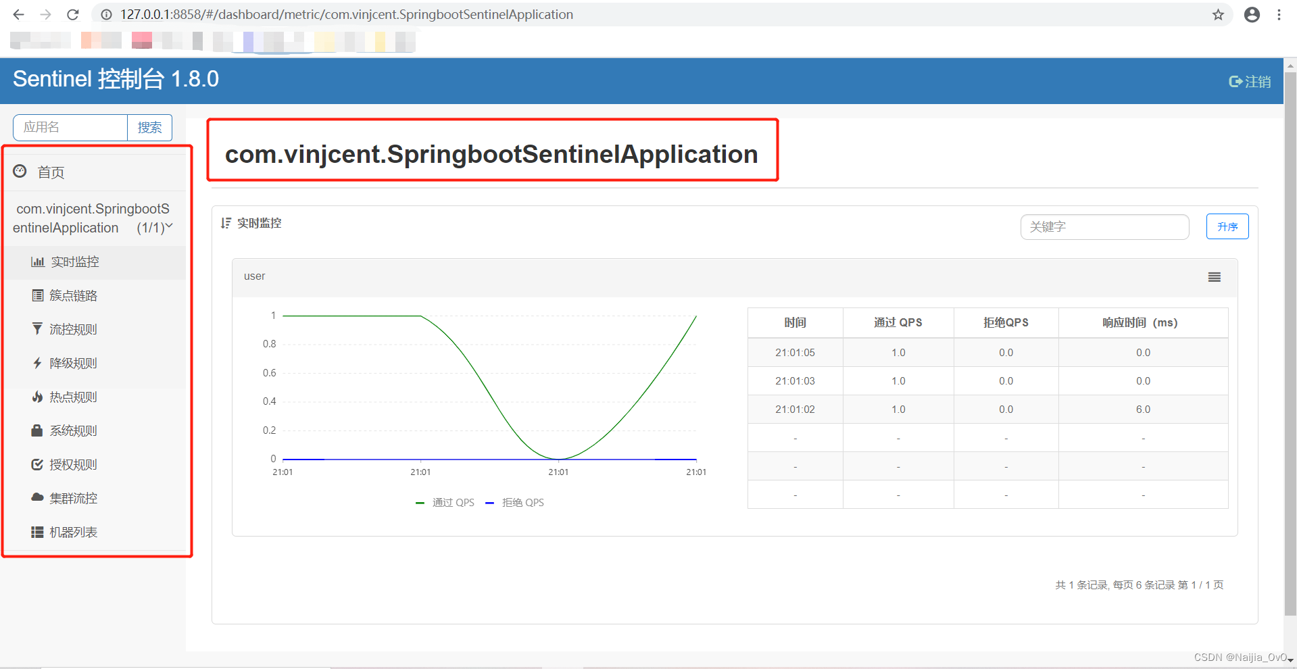
Task: Click the 机器列表 list icon
Action: click(x=38, y=532)
